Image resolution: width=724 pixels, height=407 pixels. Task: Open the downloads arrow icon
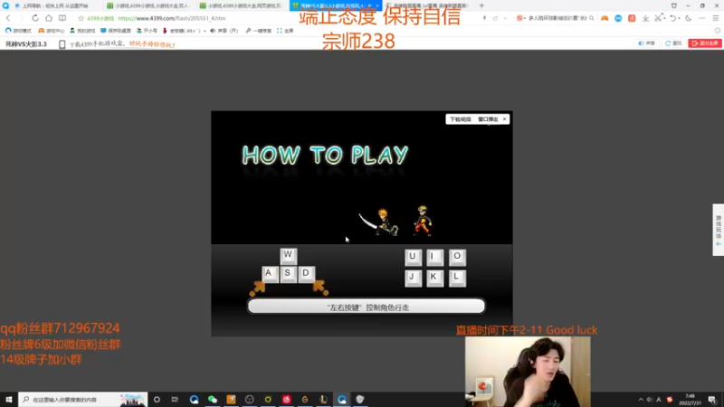click(645, 18)
